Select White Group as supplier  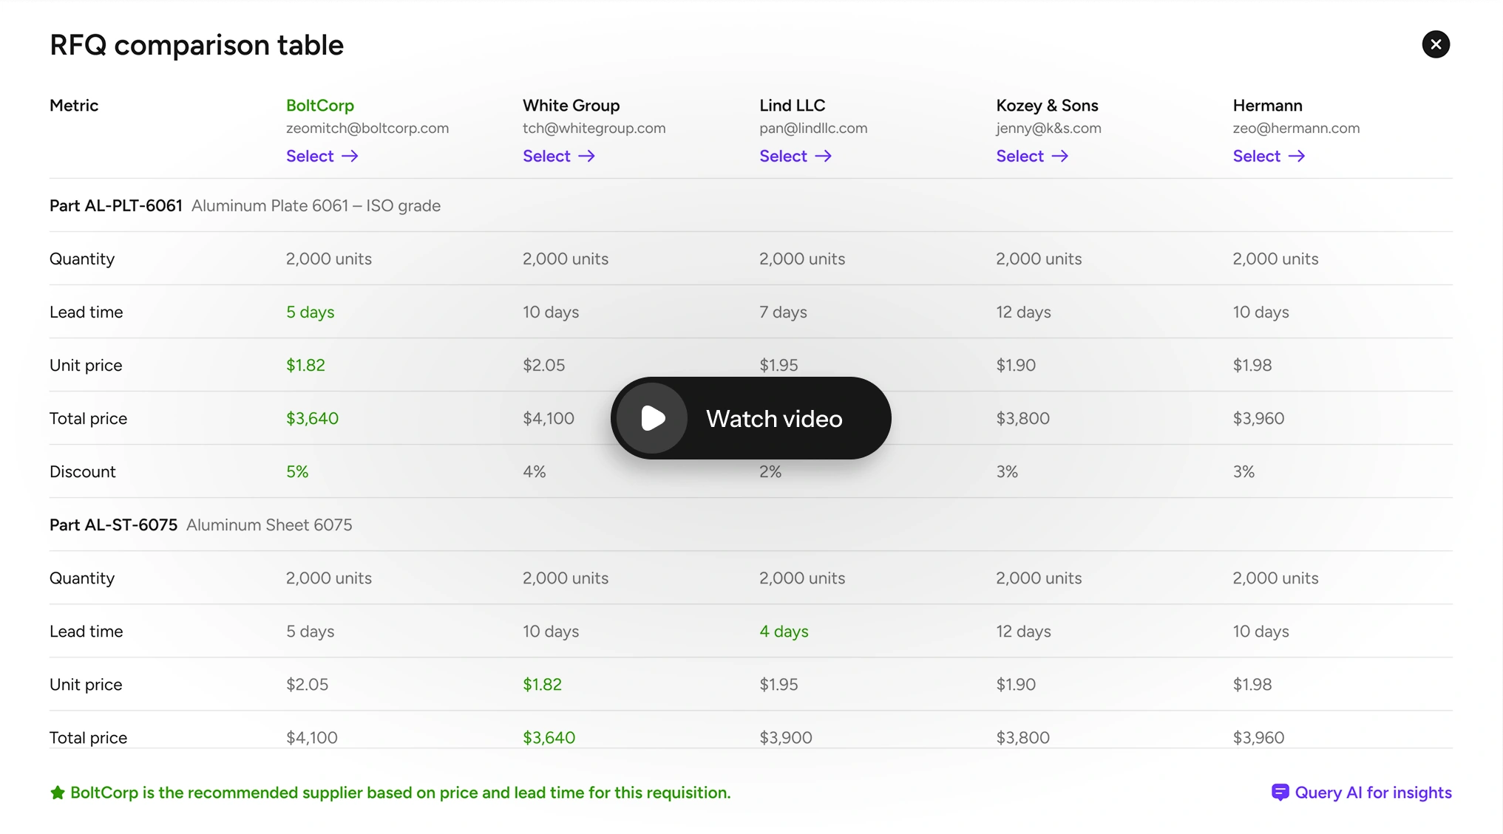tap(547, 156)
